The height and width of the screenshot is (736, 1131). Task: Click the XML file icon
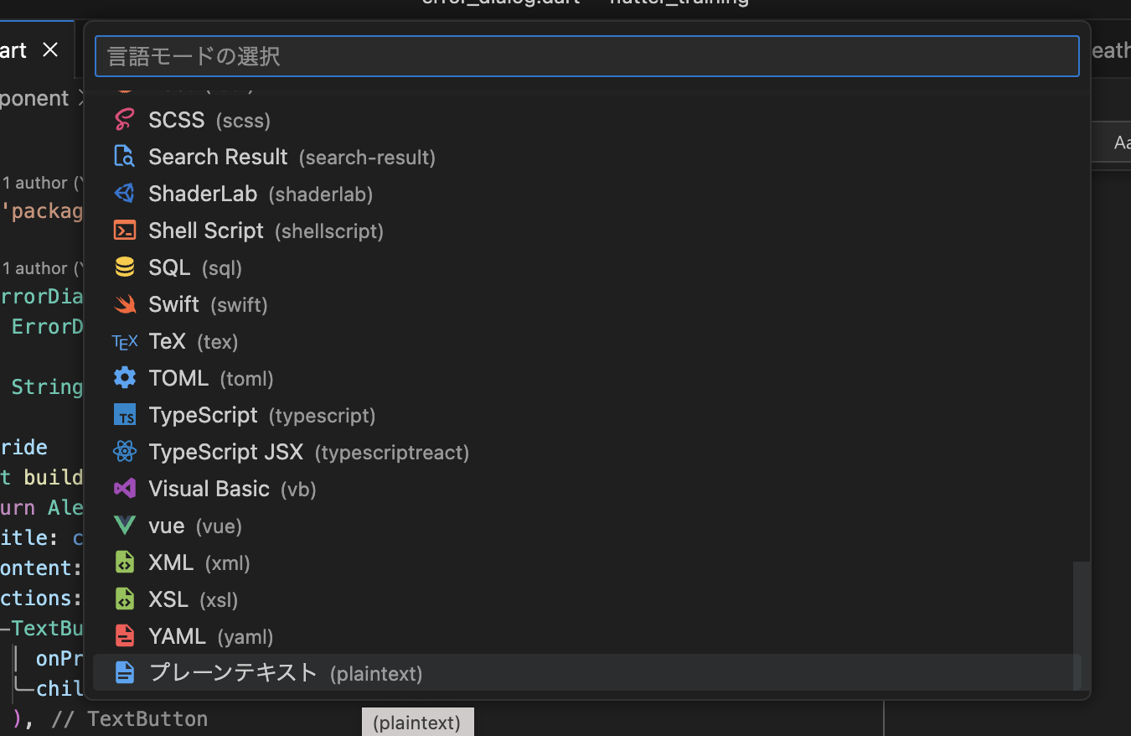pos(125,562)
